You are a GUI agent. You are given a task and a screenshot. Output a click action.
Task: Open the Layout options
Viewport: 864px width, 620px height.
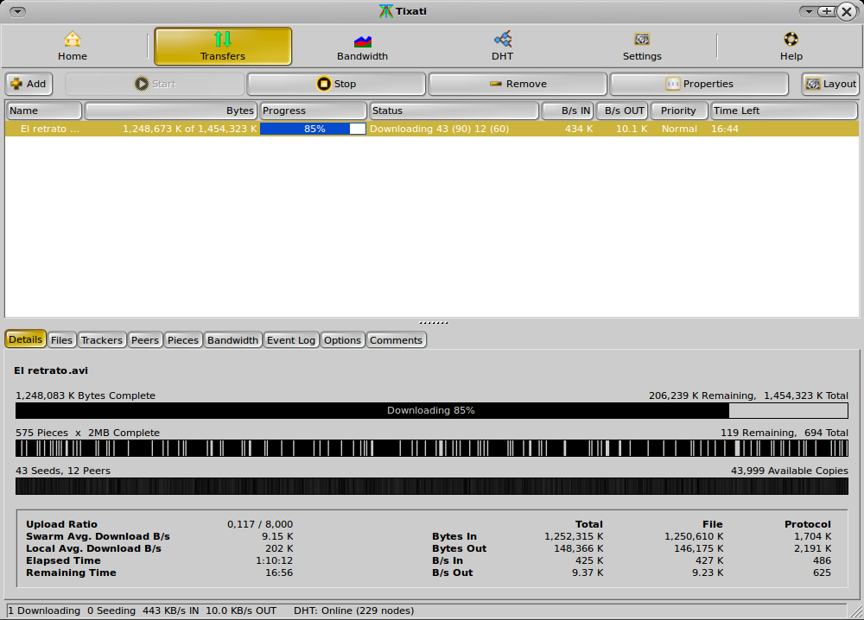pyautogui.click(x=829, y=83)
